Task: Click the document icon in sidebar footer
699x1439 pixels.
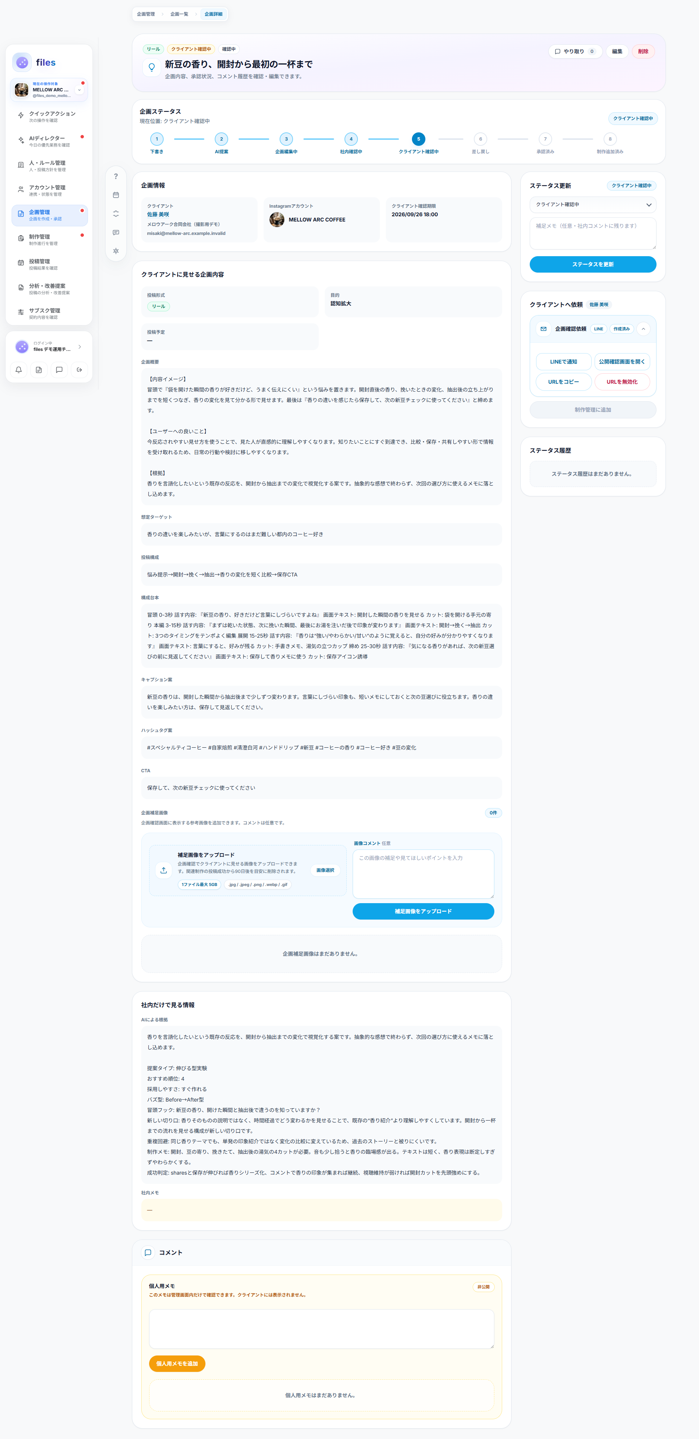Action: pos(38,370)
